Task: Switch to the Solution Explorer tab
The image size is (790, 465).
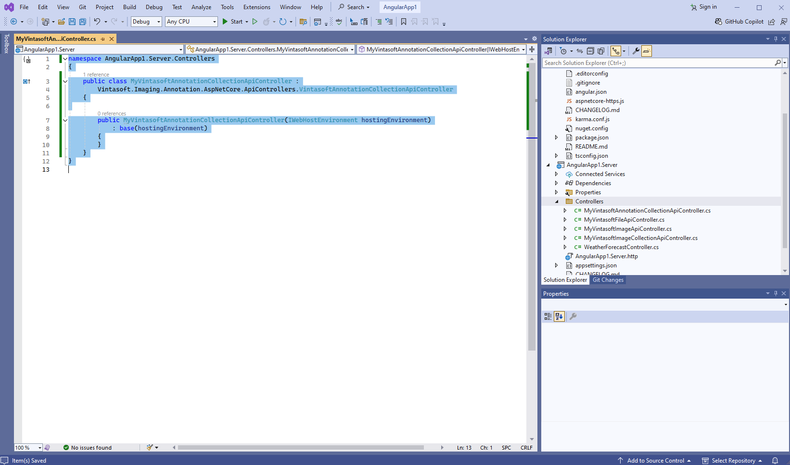Action: pyautogui.click(x=565, y=280)
